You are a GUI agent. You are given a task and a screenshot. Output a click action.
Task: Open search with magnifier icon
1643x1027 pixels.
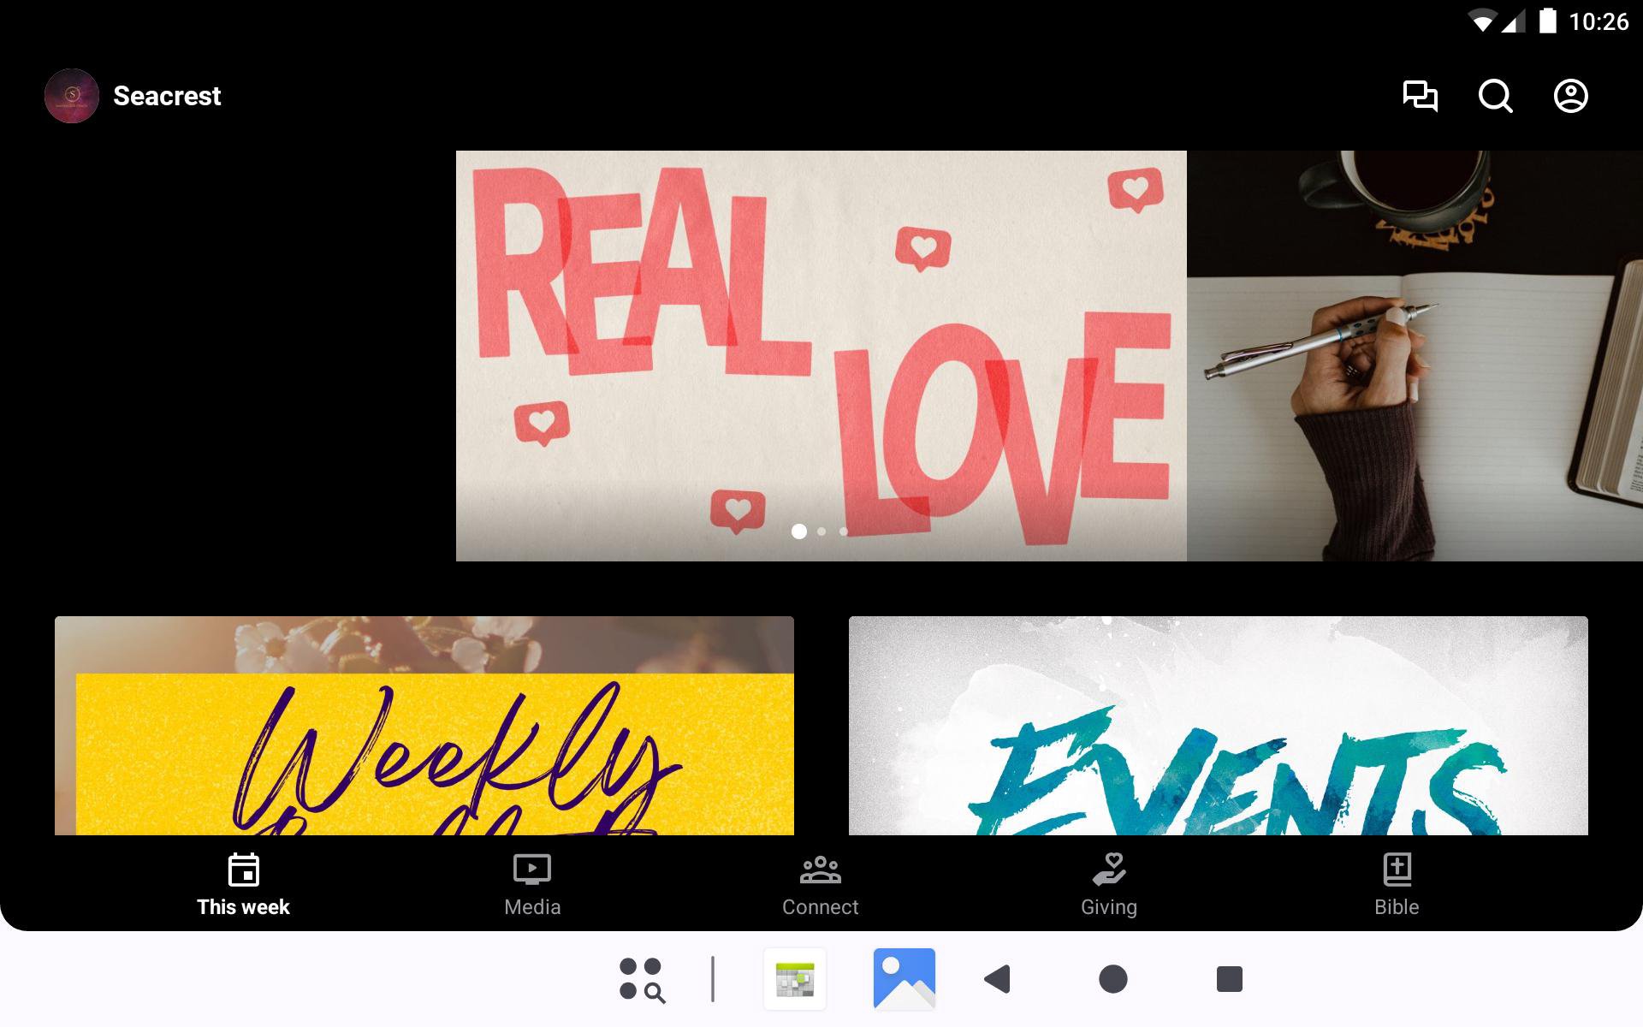pyautogui.click(x=1495, y=96)
